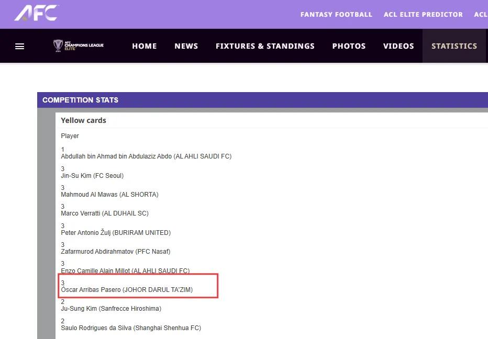This screenshot has height=339, width=488.
Task: Click the Yellow cards heading
Action: pos(83,120)
